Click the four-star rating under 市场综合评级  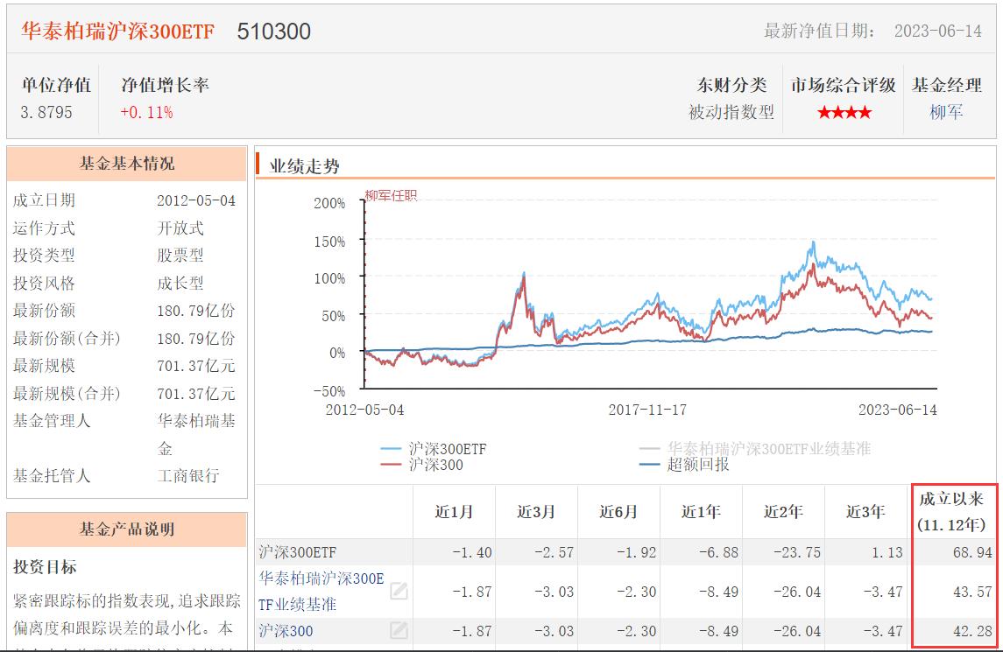click(844, 112)
